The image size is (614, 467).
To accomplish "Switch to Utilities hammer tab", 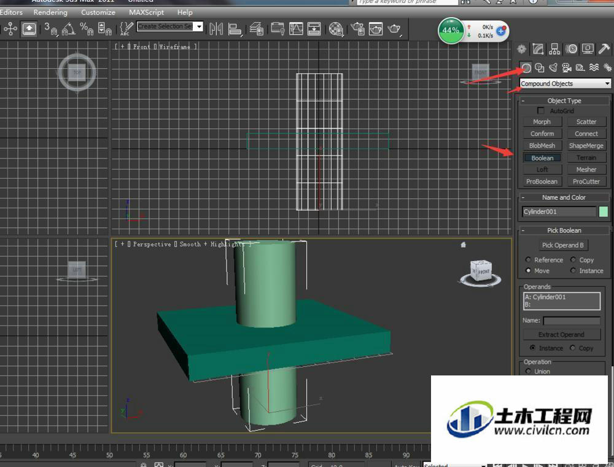I will point(604,49).
